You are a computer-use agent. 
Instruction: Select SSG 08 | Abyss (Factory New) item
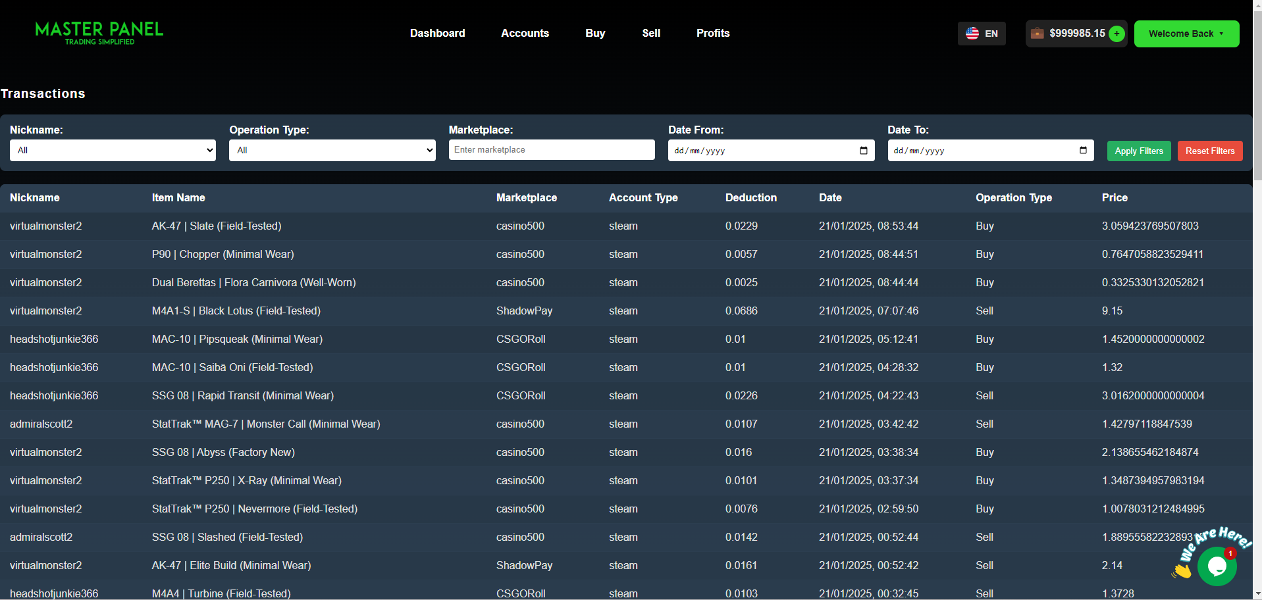[223, 452]
